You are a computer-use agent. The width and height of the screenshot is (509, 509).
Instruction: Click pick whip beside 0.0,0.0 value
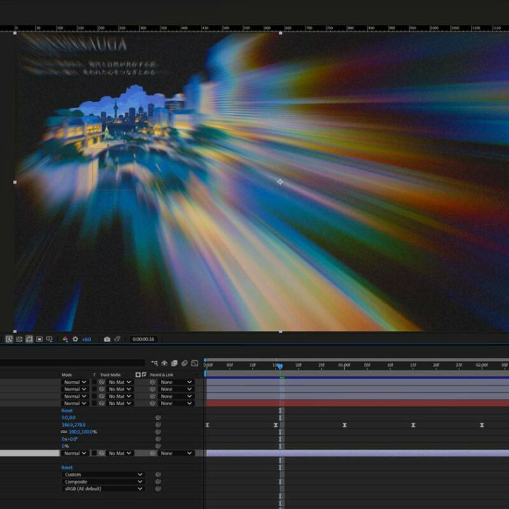click(x=158, y=417)
